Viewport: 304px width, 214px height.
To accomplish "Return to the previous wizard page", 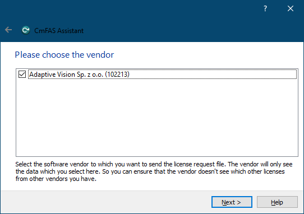I will tap(8, 30).
